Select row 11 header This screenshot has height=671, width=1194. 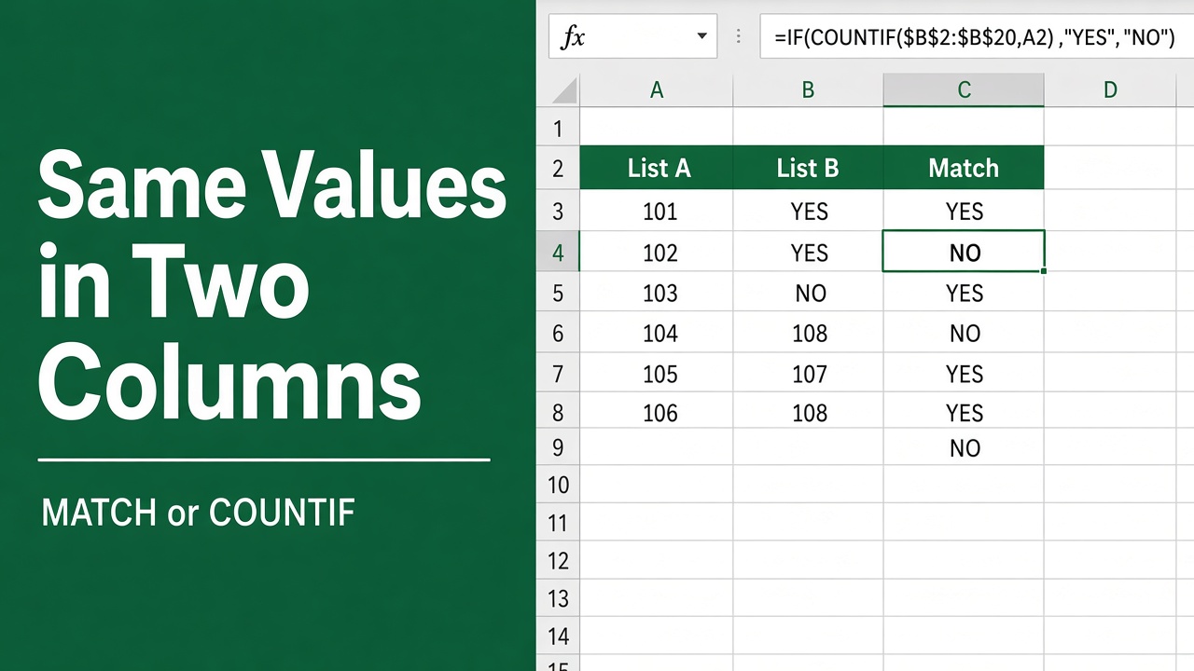pyautogui.click(x=558, y=523)
